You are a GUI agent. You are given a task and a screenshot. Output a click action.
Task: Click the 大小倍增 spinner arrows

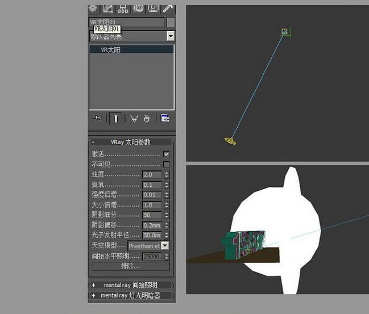[x=167, y=205]
